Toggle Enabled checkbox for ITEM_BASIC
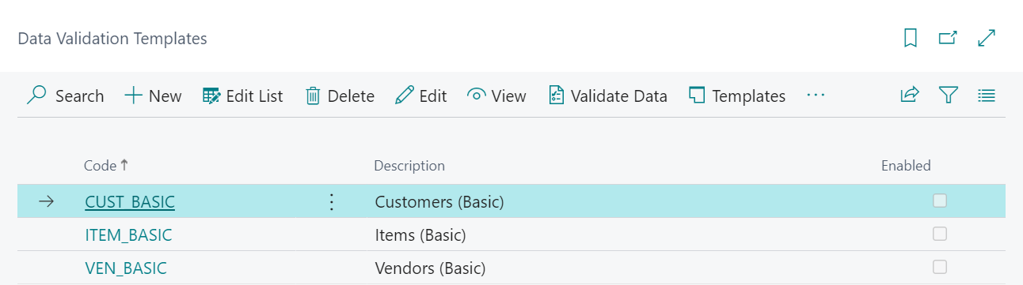 click(x=940, y=234)
